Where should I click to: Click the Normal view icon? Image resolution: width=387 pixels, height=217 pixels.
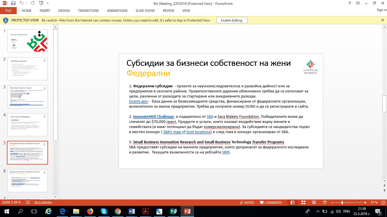293,203
